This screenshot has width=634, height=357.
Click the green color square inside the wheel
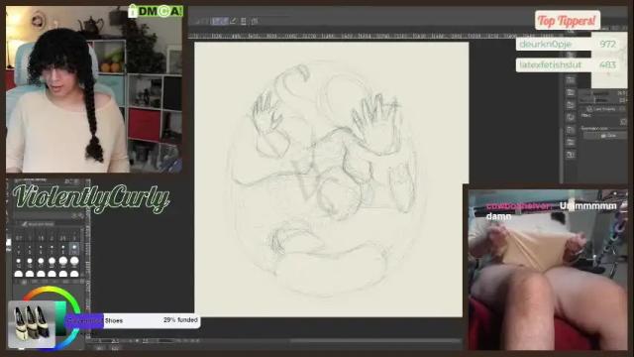pos(60,319)
